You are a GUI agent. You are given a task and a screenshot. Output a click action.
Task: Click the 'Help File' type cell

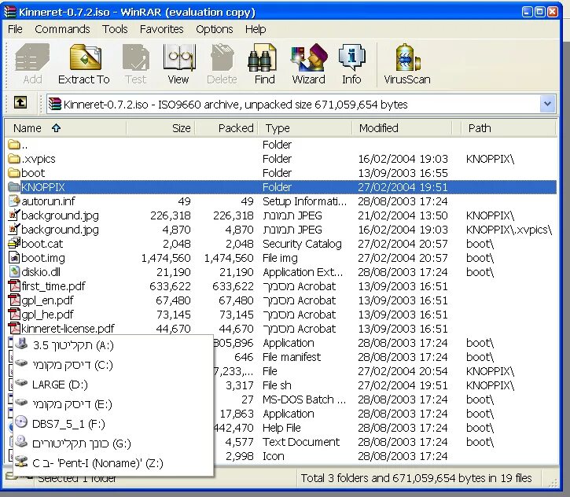[x=281, y=428]
